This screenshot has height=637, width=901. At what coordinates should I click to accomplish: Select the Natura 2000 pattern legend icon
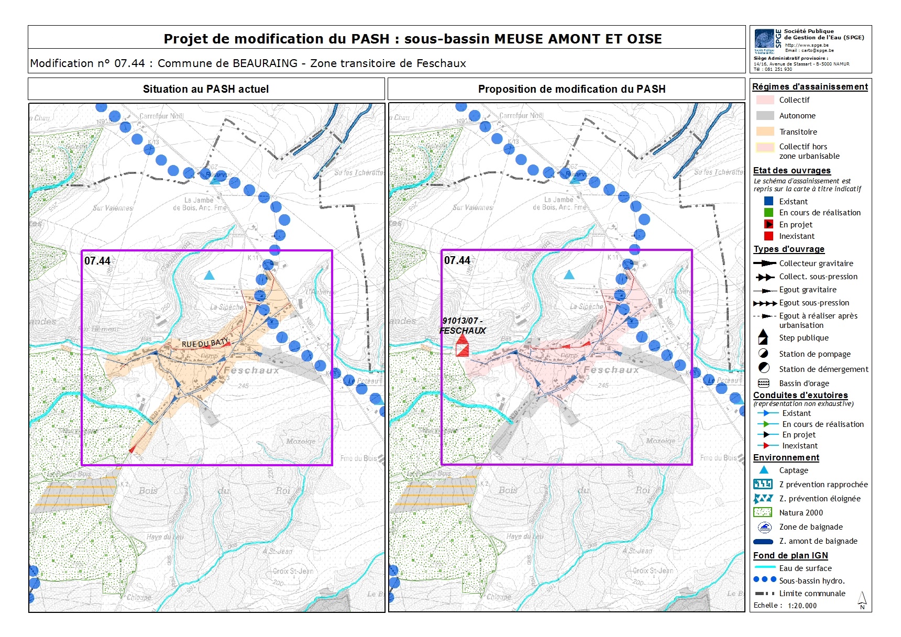[763, 512]
